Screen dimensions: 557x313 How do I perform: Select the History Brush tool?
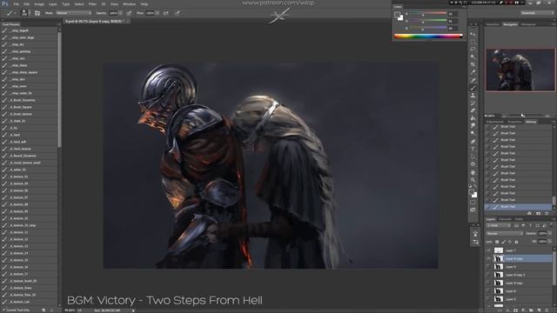[x=473, y=103]
